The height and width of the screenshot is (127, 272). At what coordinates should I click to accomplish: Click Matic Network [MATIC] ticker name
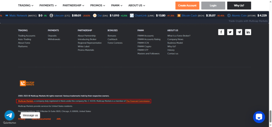(x=23, y=16)
